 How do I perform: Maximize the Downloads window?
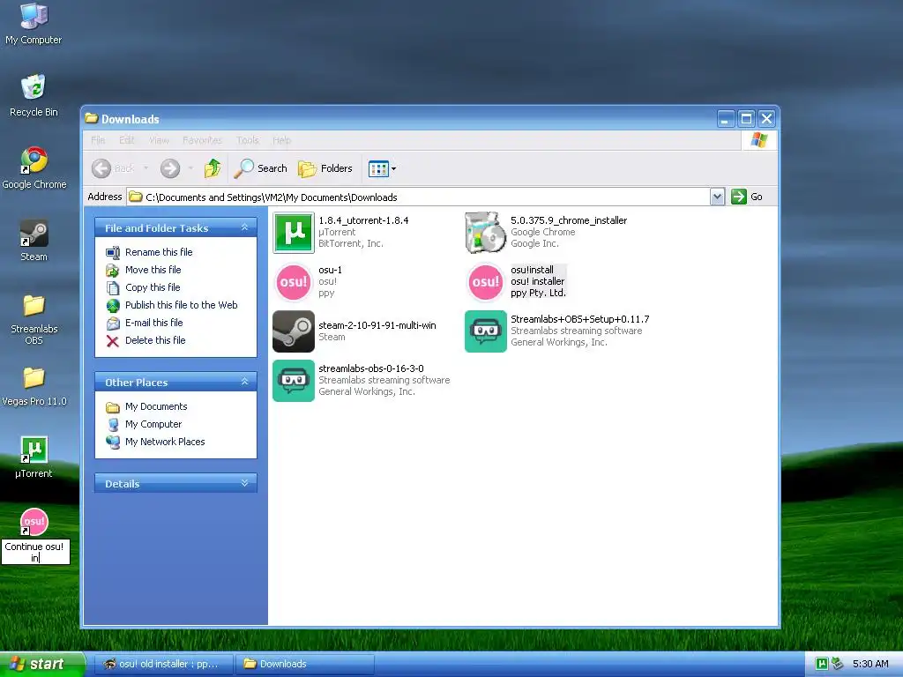tap(746, 119)
